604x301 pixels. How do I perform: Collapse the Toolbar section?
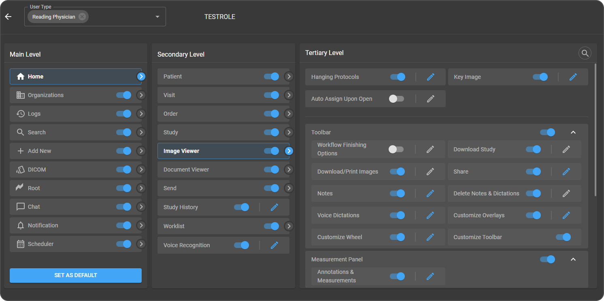click(x=573, y=132)
